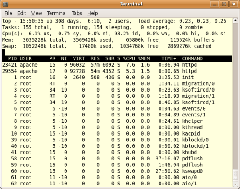The image size is (240, 189).
Task: Click the init process row
Action: (117, 78)
